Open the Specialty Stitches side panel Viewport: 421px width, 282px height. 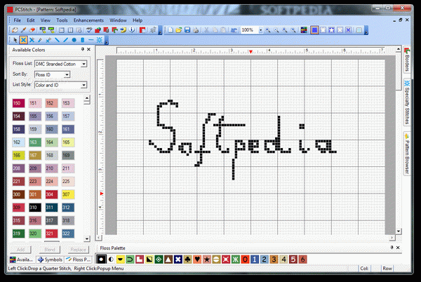[x=407, y=102]
